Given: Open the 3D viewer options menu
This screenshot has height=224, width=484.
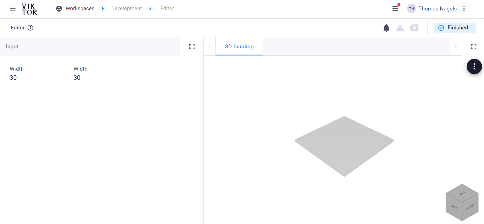Looking at the screenshot, I should [474, 66].
